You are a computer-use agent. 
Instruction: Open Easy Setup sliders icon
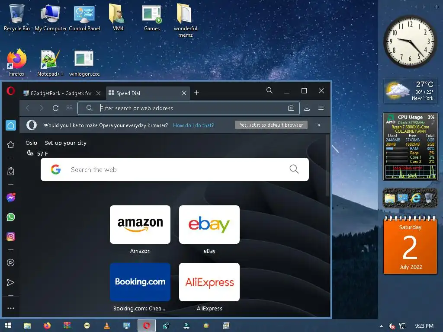point(321,108)
